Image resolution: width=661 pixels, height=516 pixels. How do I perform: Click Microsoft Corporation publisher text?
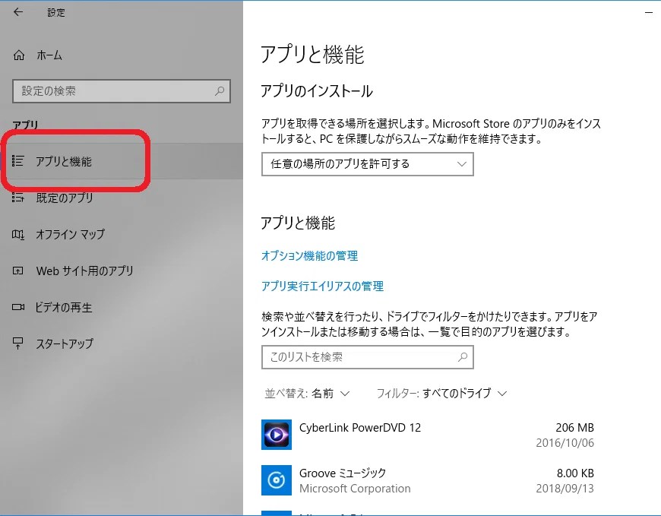click(355, 488)
